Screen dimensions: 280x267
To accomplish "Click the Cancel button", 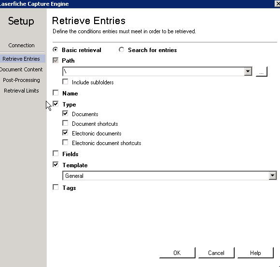I will 216,253.
